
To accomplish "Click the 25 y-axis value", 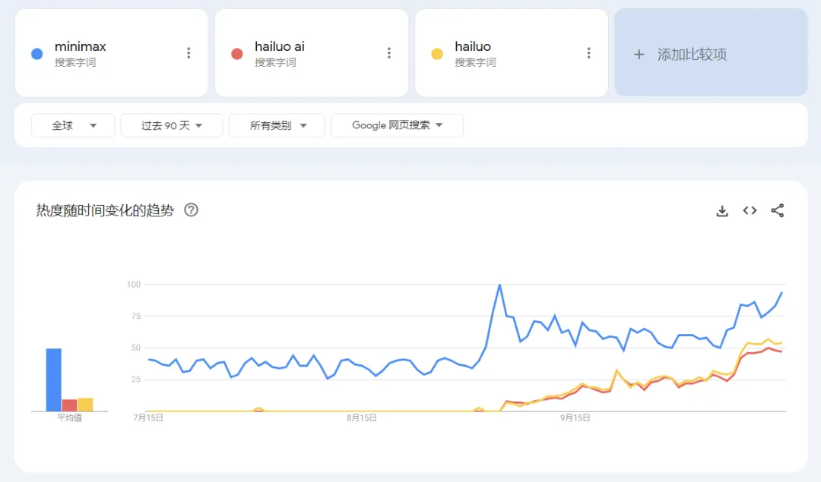I will click(136, 380).
